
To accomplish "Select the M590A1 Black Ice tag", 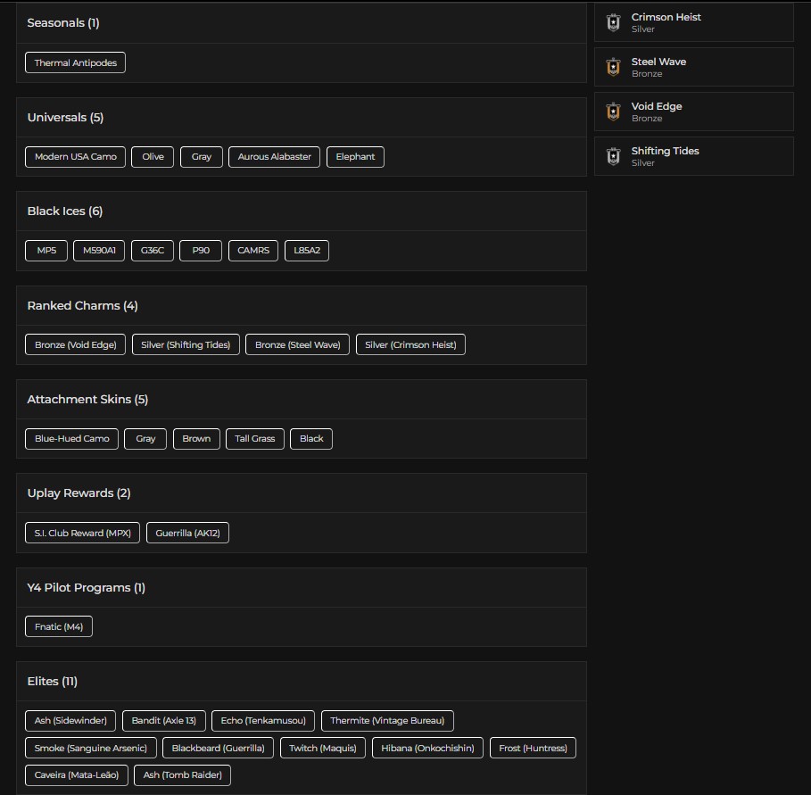I will coord(99,251).
